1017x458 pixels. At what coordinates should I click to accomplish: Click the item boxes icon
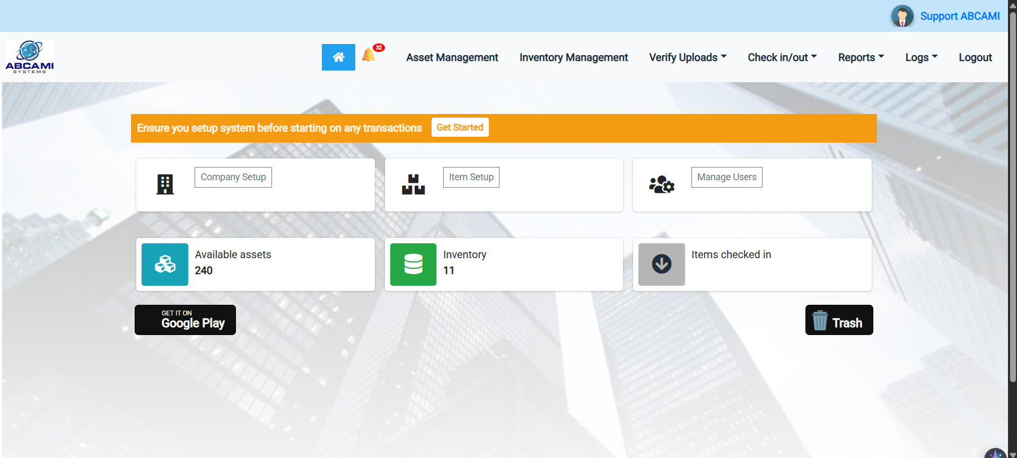point(413,184)
